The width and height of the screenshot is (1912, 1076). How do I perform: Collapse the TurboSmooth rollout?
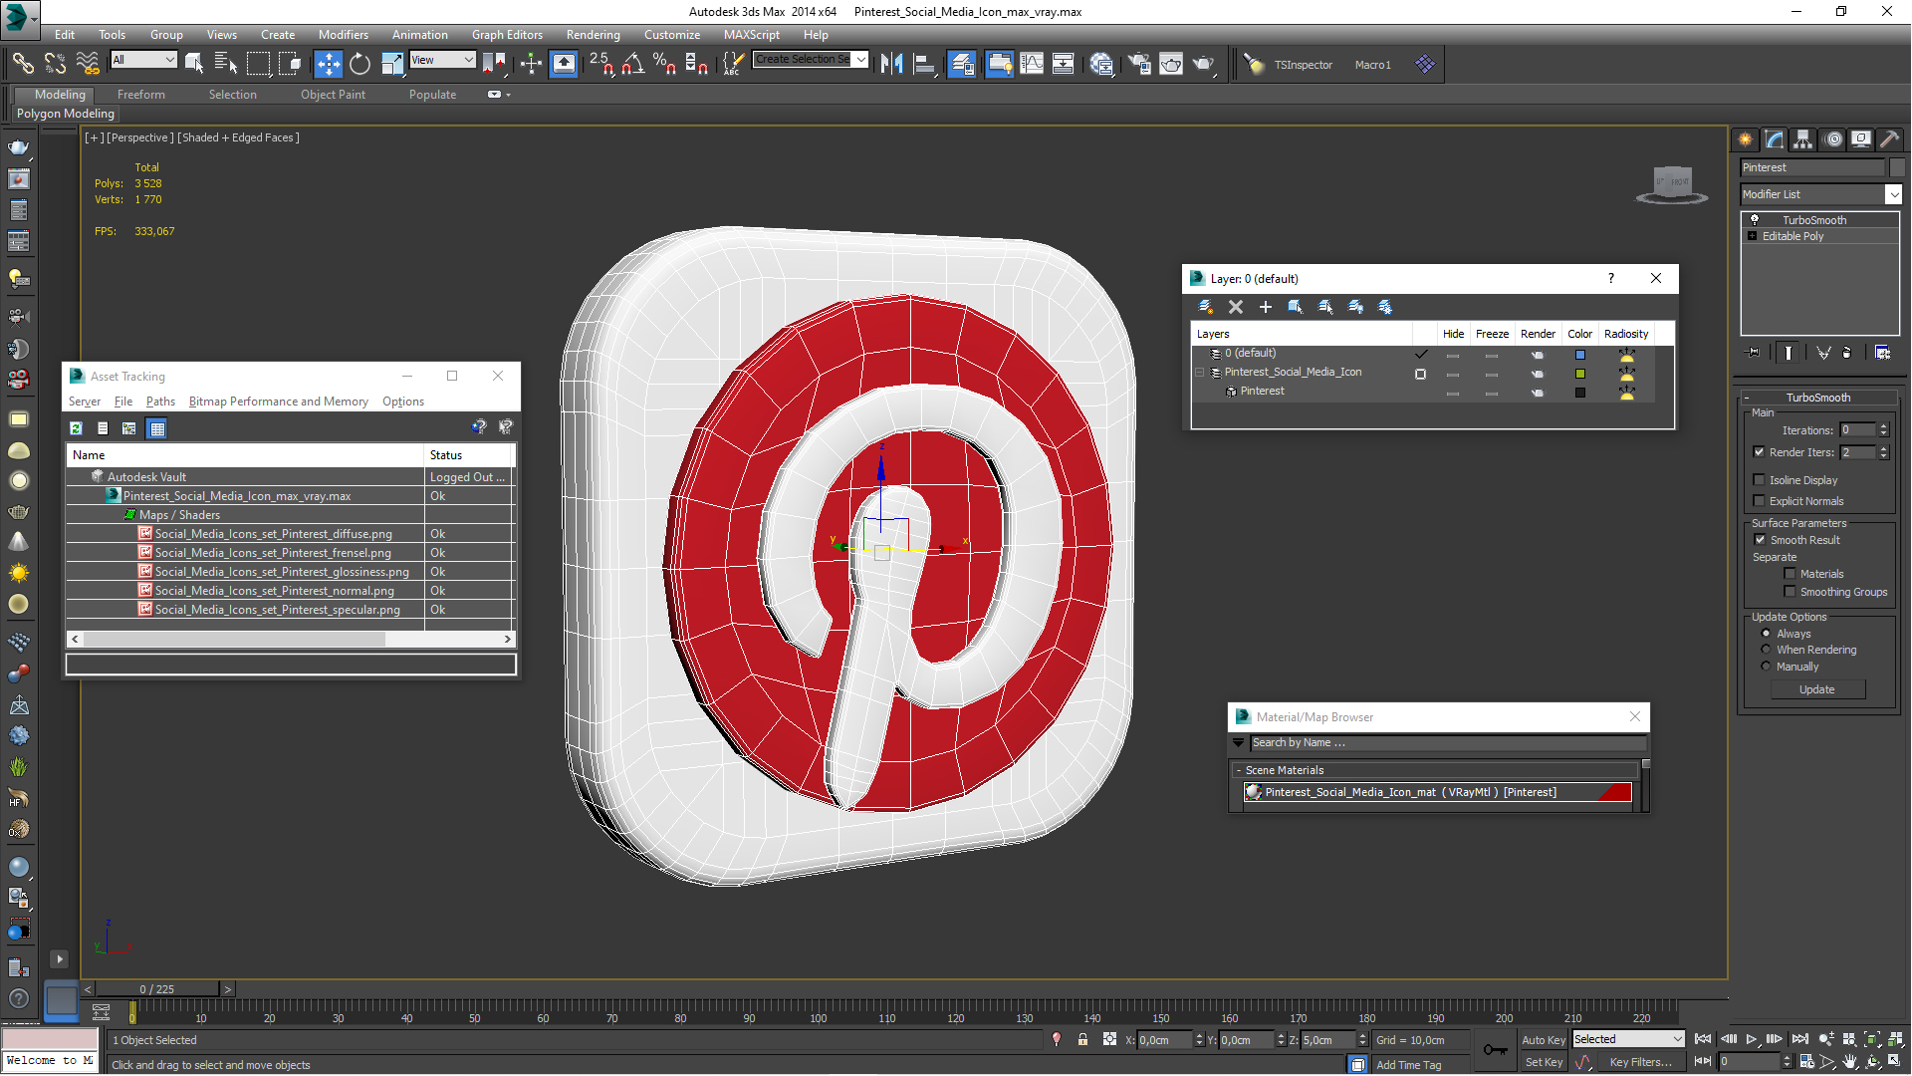(x=1817, y=397)
